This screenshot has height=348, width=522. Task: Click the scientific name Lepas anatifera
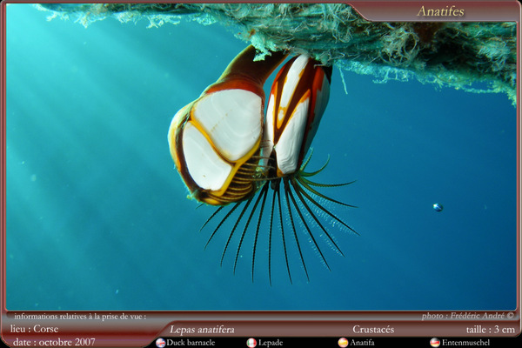pos(202,330)
